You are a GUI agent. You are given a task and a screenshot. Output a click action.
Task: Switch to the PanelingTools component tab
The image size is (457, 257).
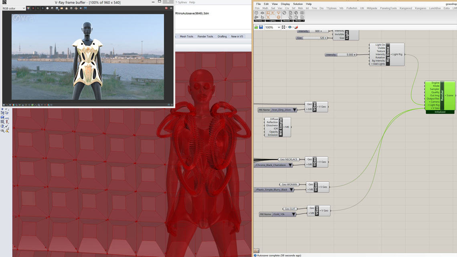388,8
